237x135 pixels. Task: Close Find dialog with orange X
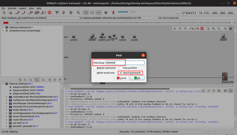coord(143,55)
